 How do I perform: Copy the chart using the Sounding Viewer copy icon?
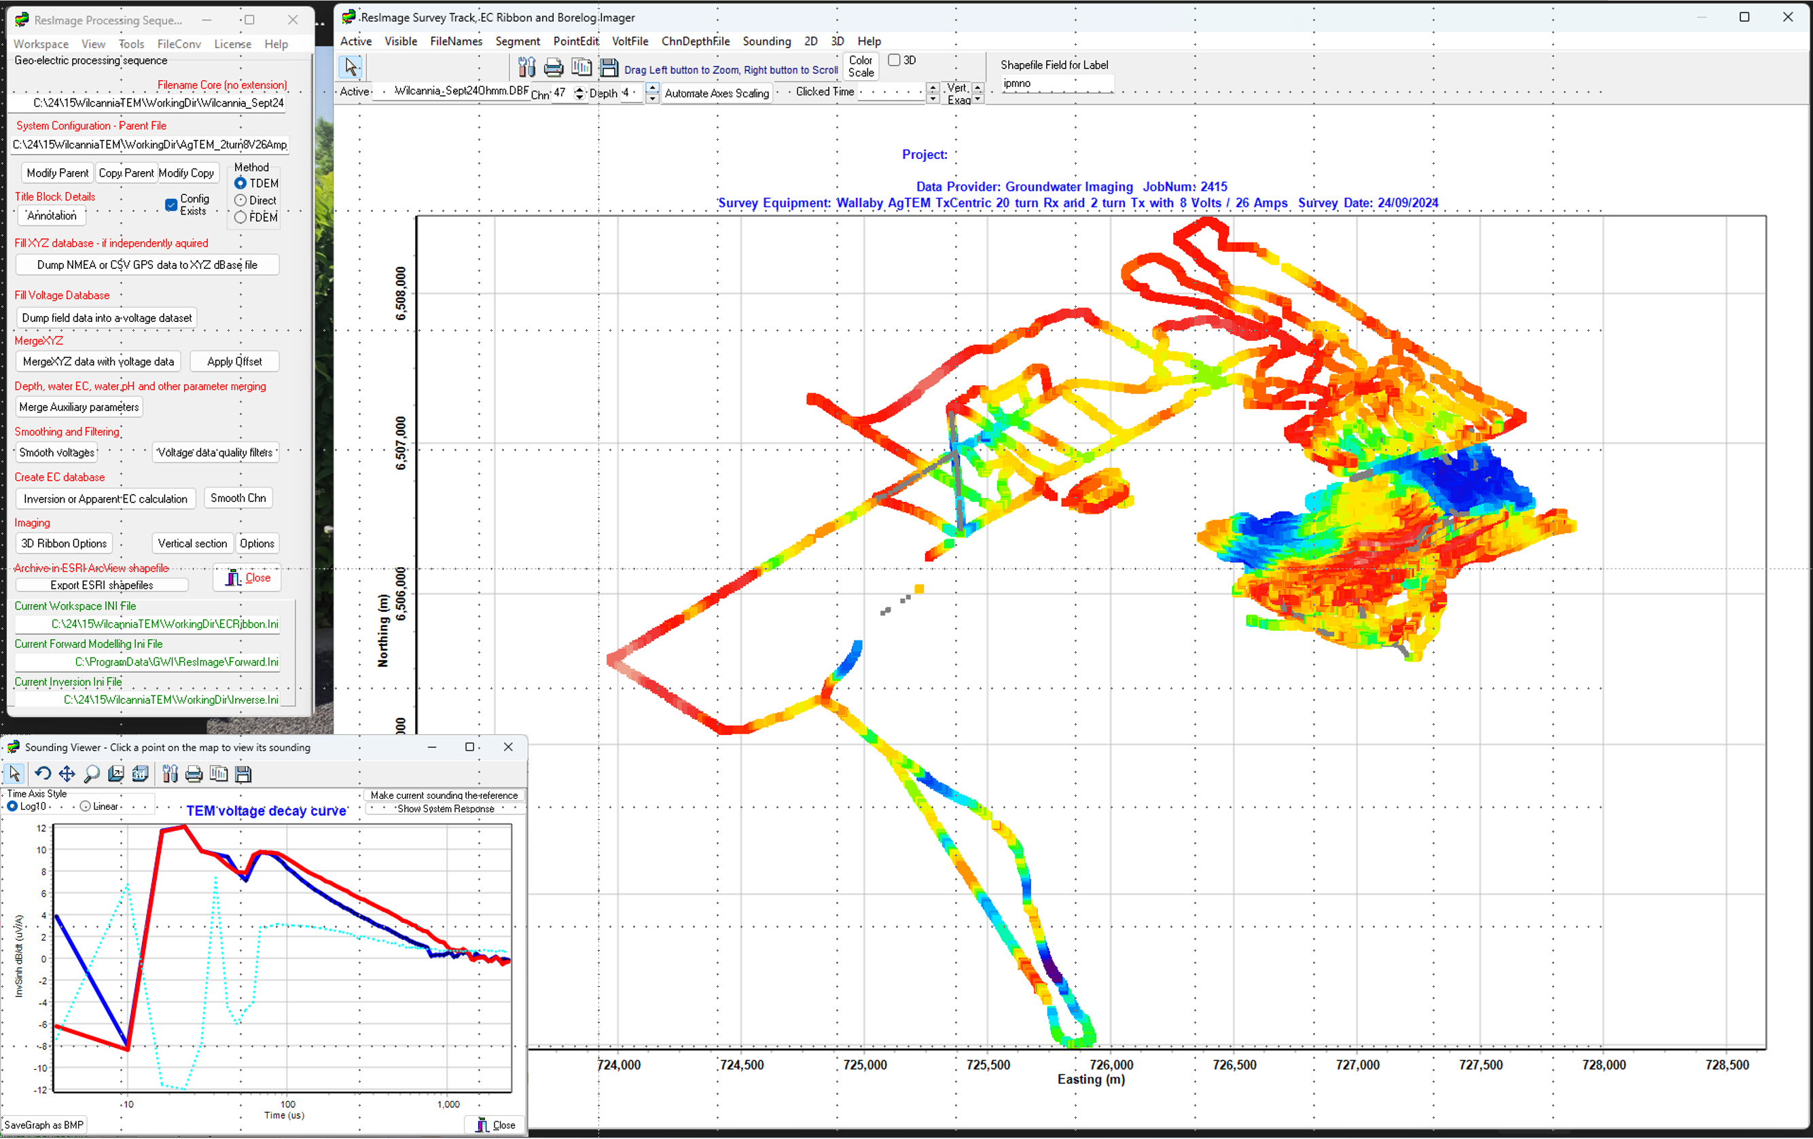pyautogui.click(x=219, y=773)
